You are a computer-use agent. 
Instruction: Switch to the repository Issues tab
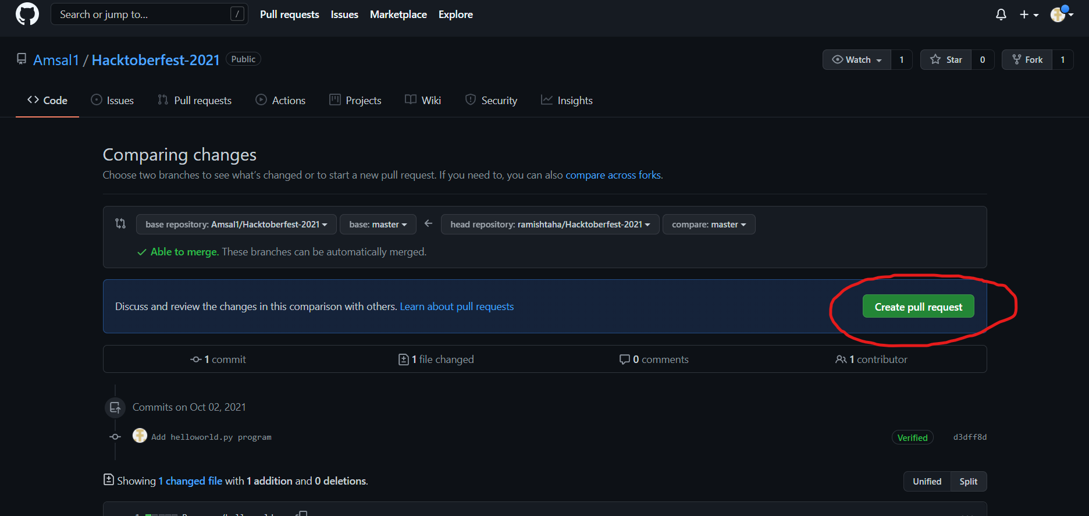[112, 100]
